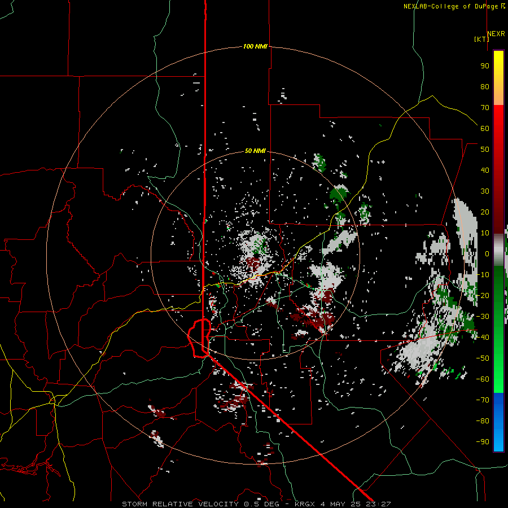Click the -20 scale value
This screenshot has height=508, width=508.
point(483,295)
